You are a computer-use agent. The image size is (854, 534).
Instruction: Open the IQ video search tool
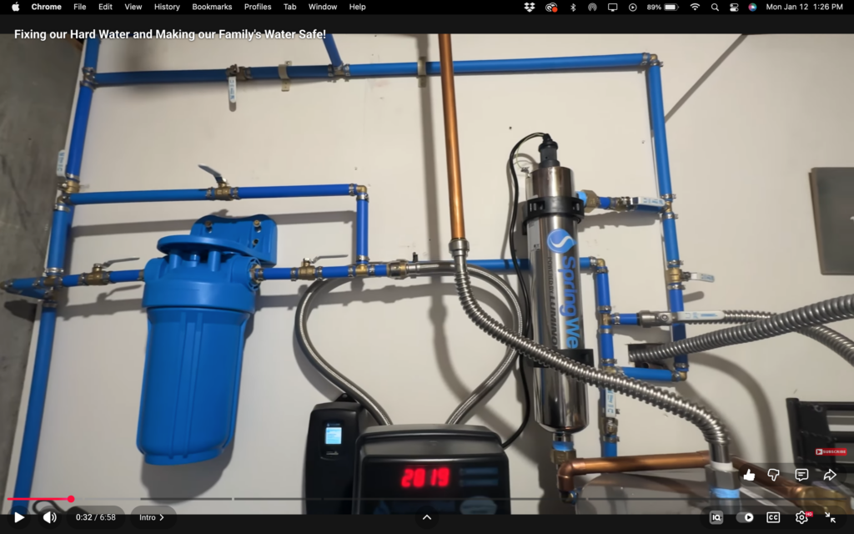click(x=716, y=516)
